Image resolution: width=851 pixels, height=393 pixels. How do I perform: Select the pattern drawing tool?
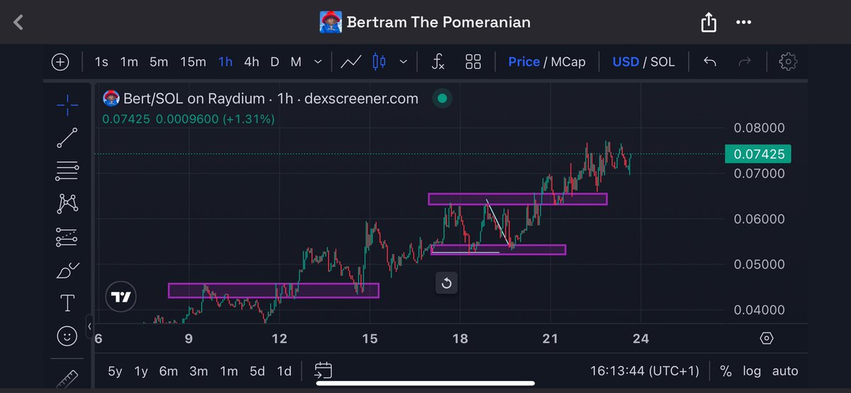coord(67,204)
